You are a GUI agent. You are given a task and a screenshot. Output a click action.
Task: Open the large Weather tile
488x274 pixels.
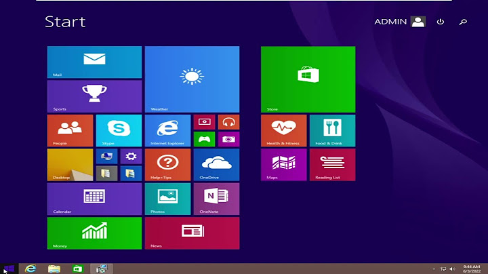[x=192, y=79]
